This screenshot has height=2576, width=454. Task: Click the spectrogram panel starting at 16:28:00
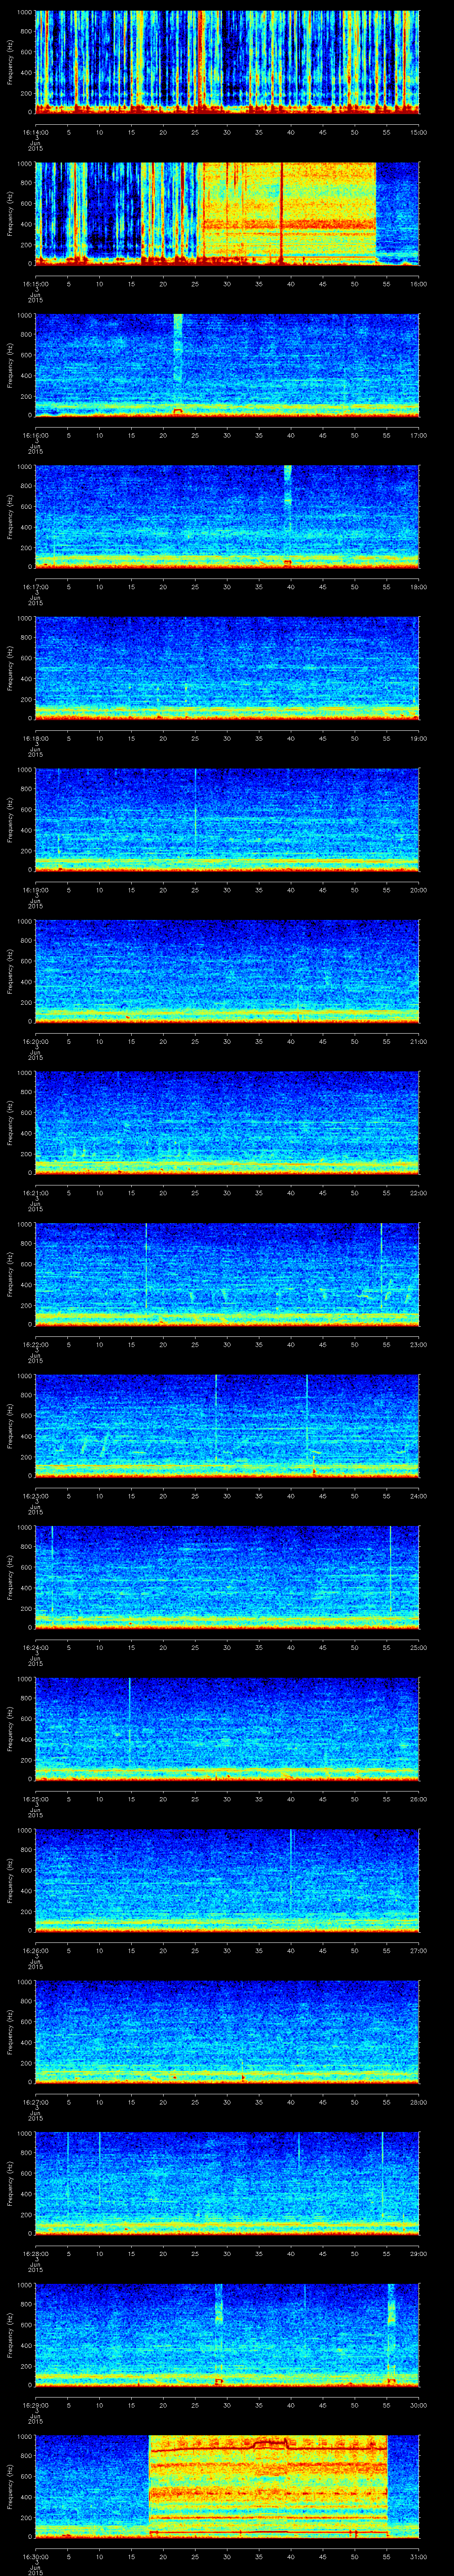[x=227, y=2183]
